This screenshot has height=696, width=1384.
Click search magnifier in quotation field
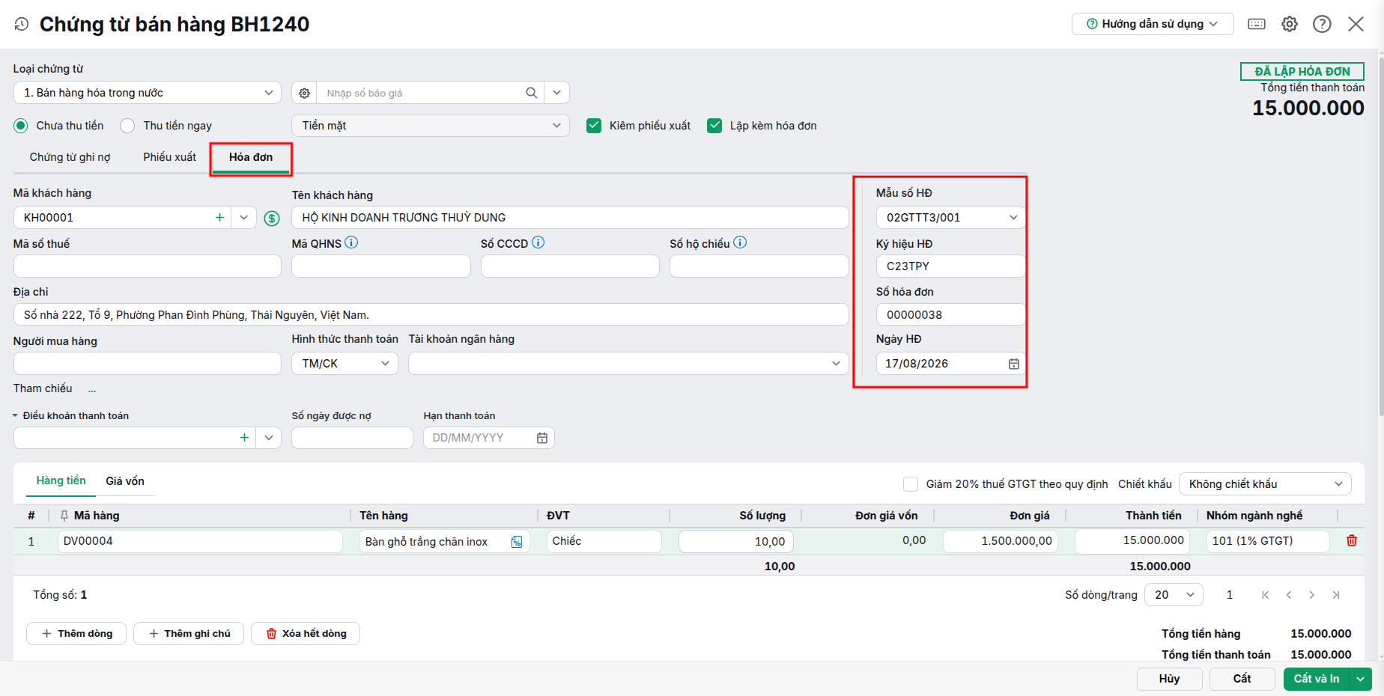tap(532, 93)
